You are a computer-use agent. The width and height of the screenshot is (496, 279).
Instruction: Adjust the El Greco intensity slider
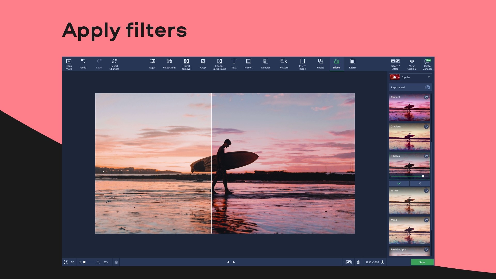(x=423, y=176)
